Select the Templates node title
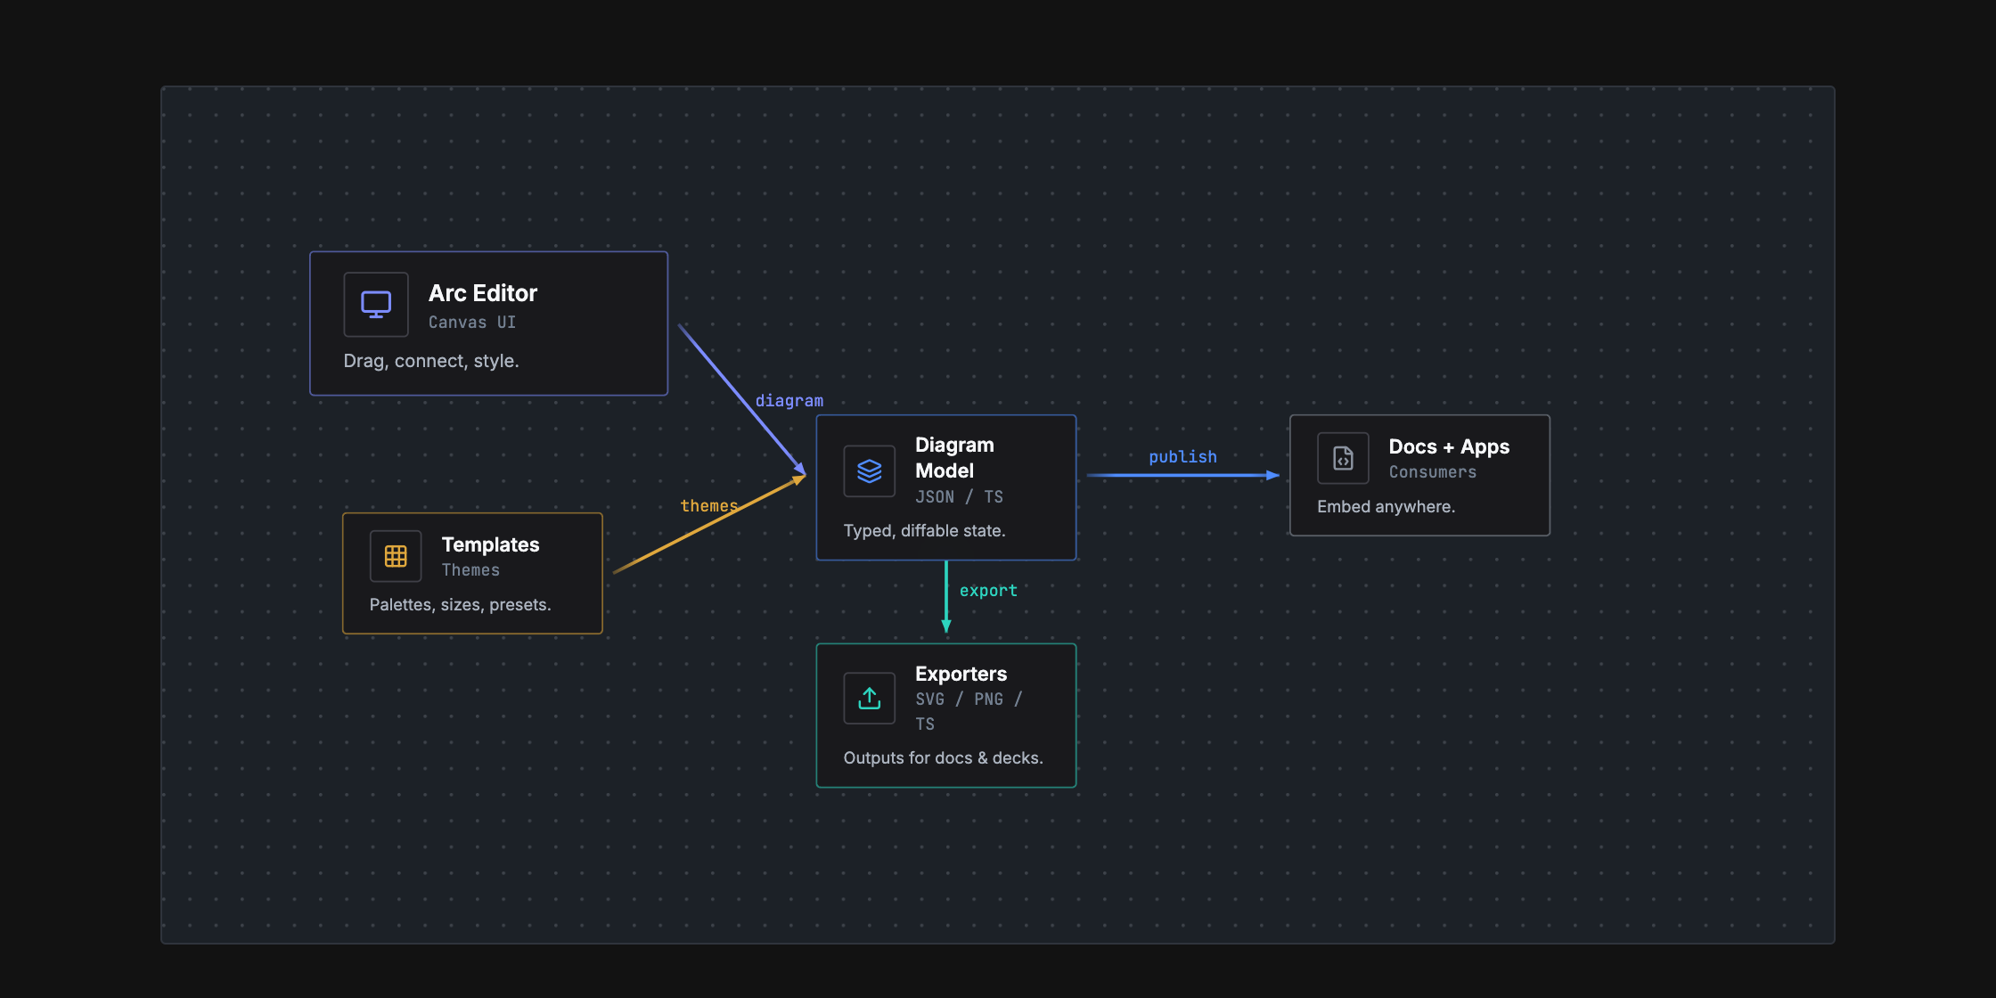This screenshot has width=1996, height=998. pyautogui.click(x=491, y=544)
